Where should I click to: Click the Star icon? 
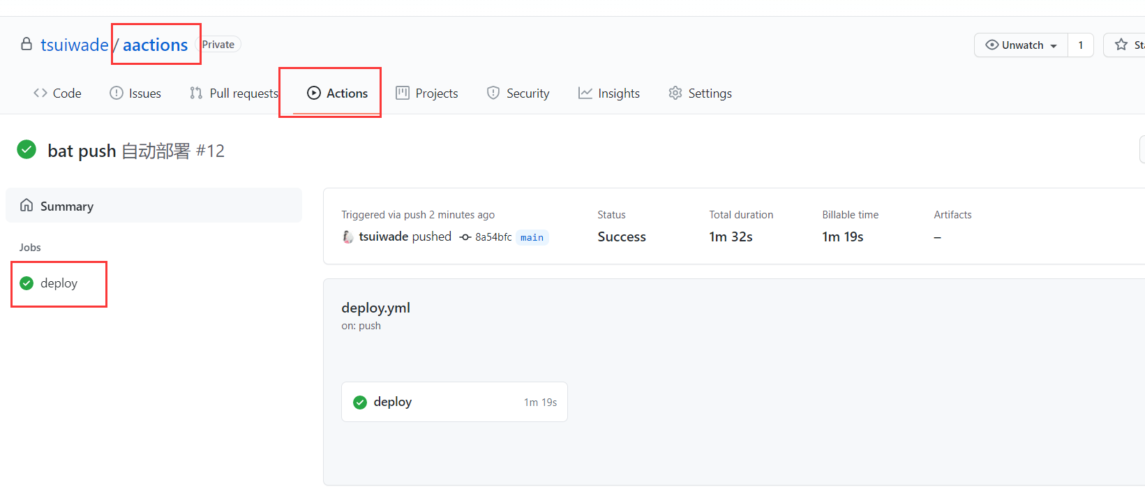pos(1121,45)
